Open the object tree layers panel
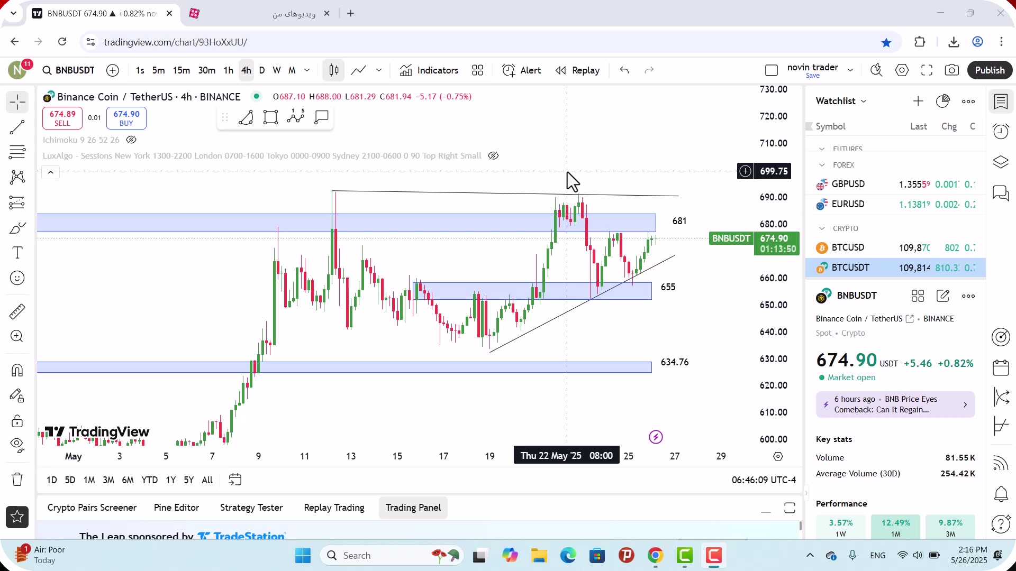Image resolution: width=1016 pixels, height=571 pixels. pyautogui.click(x=1001, y=162)
